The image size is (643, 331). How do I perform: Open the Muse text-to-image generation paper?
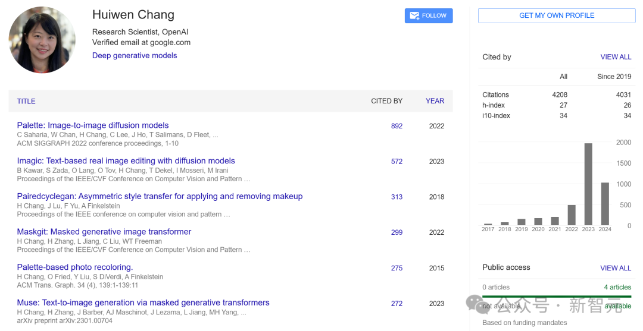tap(143, 303)
